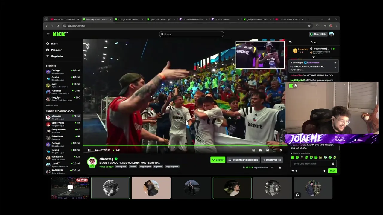Select sonecarox recommended channel
Viewport: 383px width, 215px height.
click(x=63, y=158)
